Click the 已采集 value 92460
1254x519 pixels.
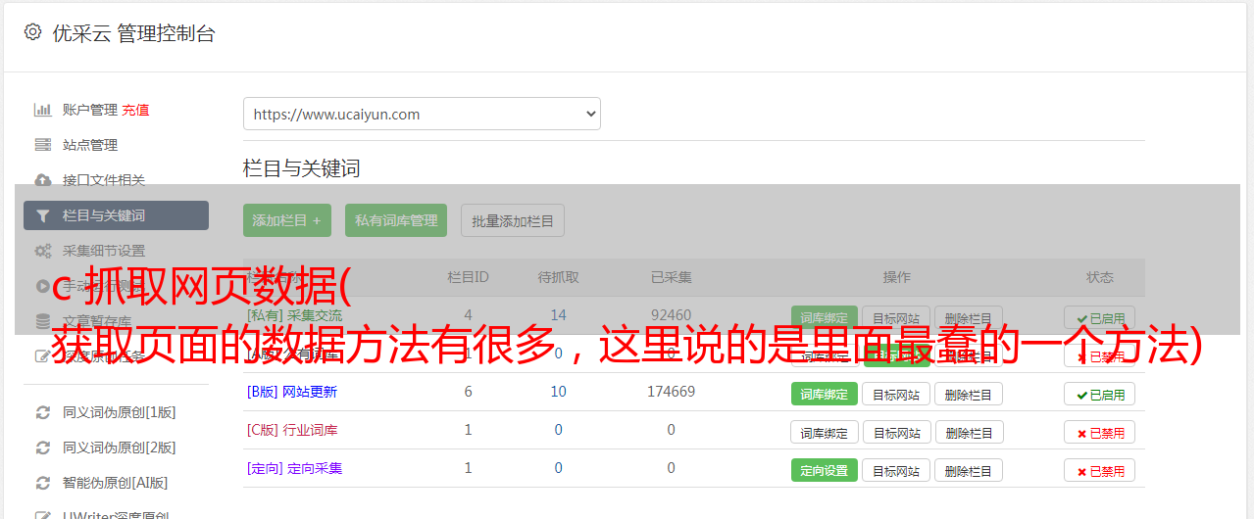click(x=672, y=315)
